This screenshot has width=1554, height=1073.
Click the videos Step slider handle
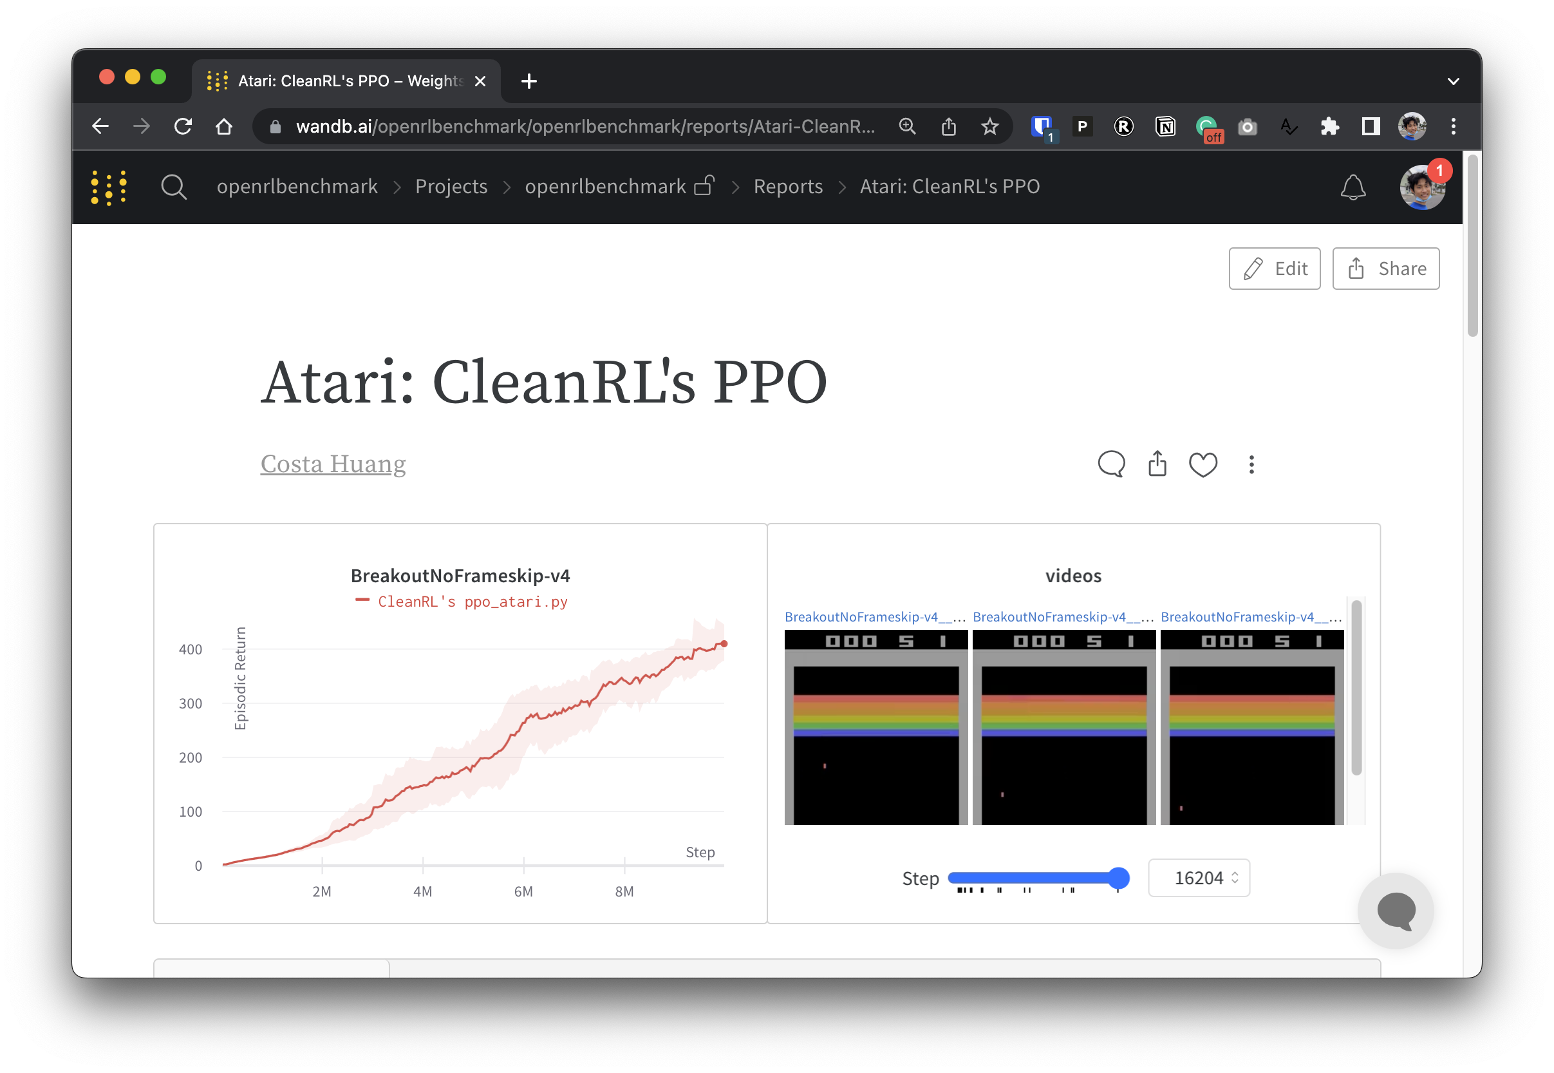[1118, 877]
